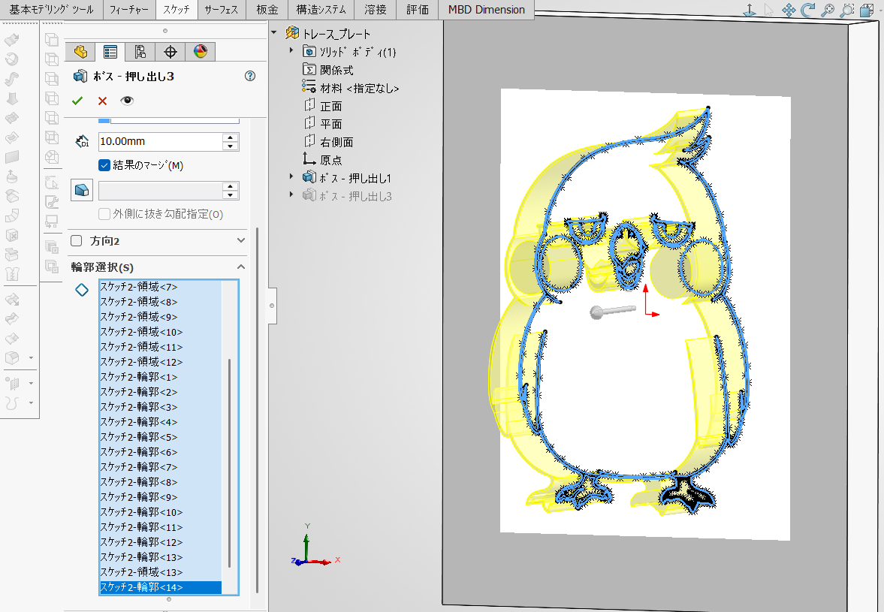Select ボス - 押し出し1 feature

tap(347, 178)
